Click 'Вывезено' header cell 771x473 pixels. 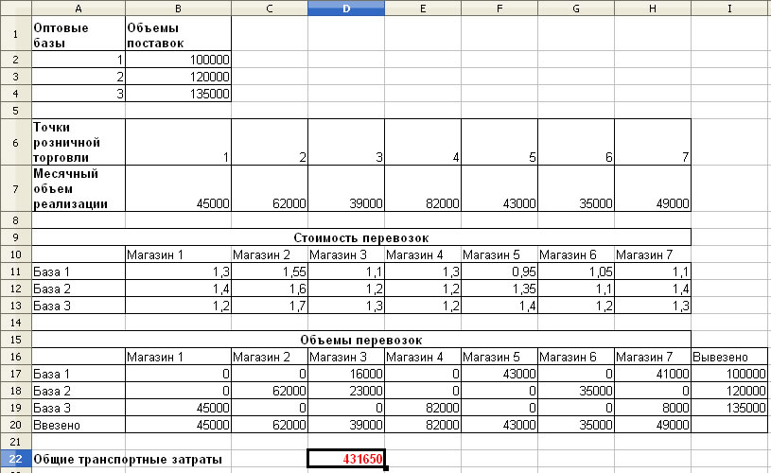click(x=729, y=357)
